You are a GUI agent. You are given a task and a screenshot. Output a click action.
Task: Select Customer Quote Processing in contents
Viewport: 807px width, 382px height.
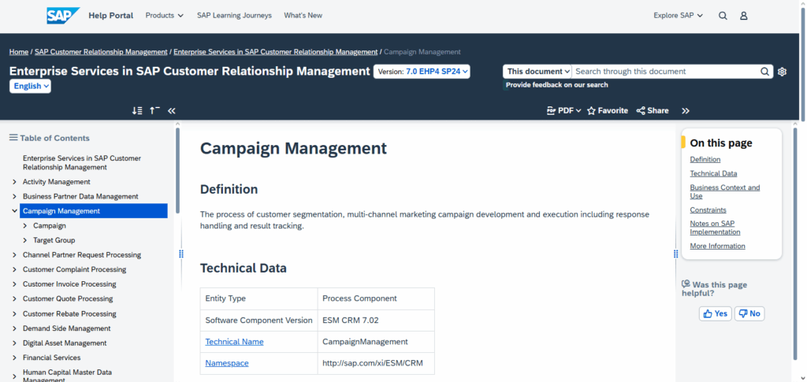pyautogui.click(x=68, y=299)
